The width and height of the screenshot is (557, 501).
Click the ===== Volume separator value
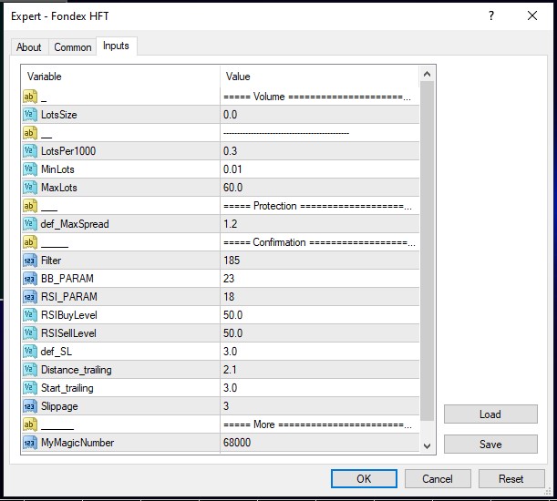coord(317,97)
